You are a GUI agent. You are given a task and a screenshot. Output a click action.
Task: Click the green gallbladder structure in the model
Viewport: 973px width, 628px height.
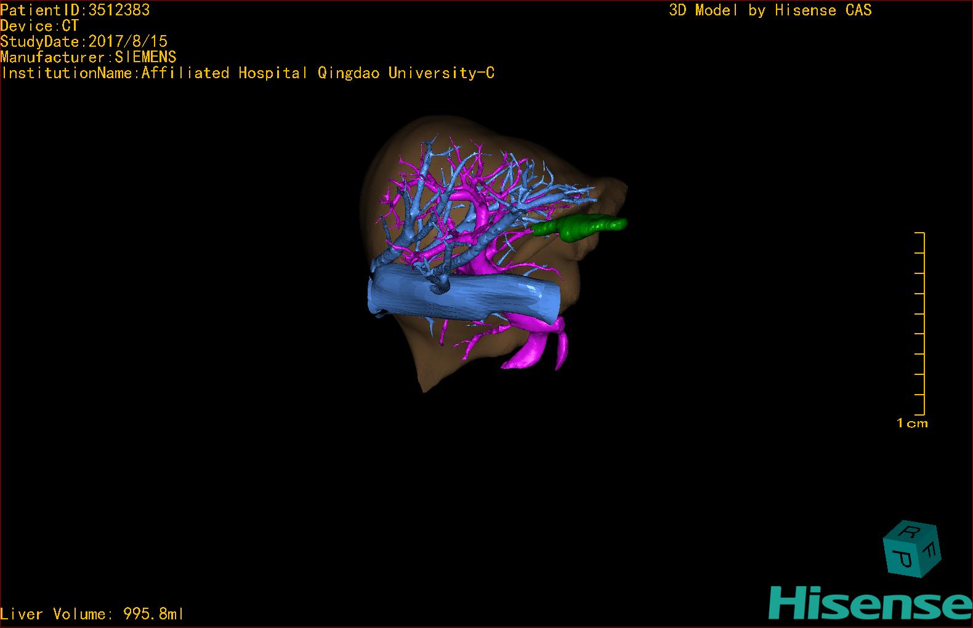579,227
